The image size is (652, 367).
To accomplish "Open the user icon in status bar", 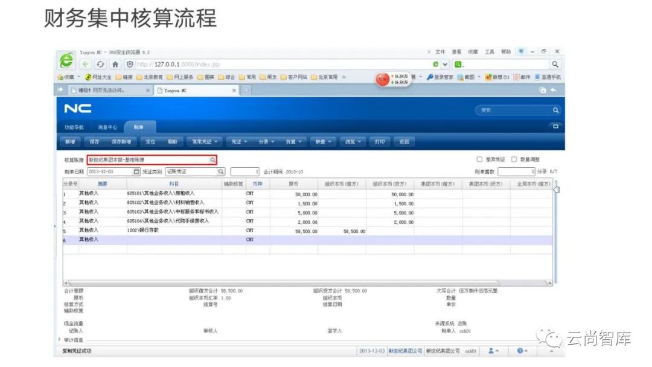I will (x=491, y=351).
